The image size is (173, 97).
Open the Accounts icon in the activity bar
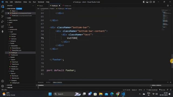2,81
